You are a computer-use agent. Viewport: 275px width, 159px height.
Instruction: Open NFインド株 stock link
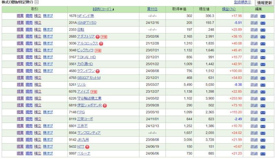(x=86, y=16)
